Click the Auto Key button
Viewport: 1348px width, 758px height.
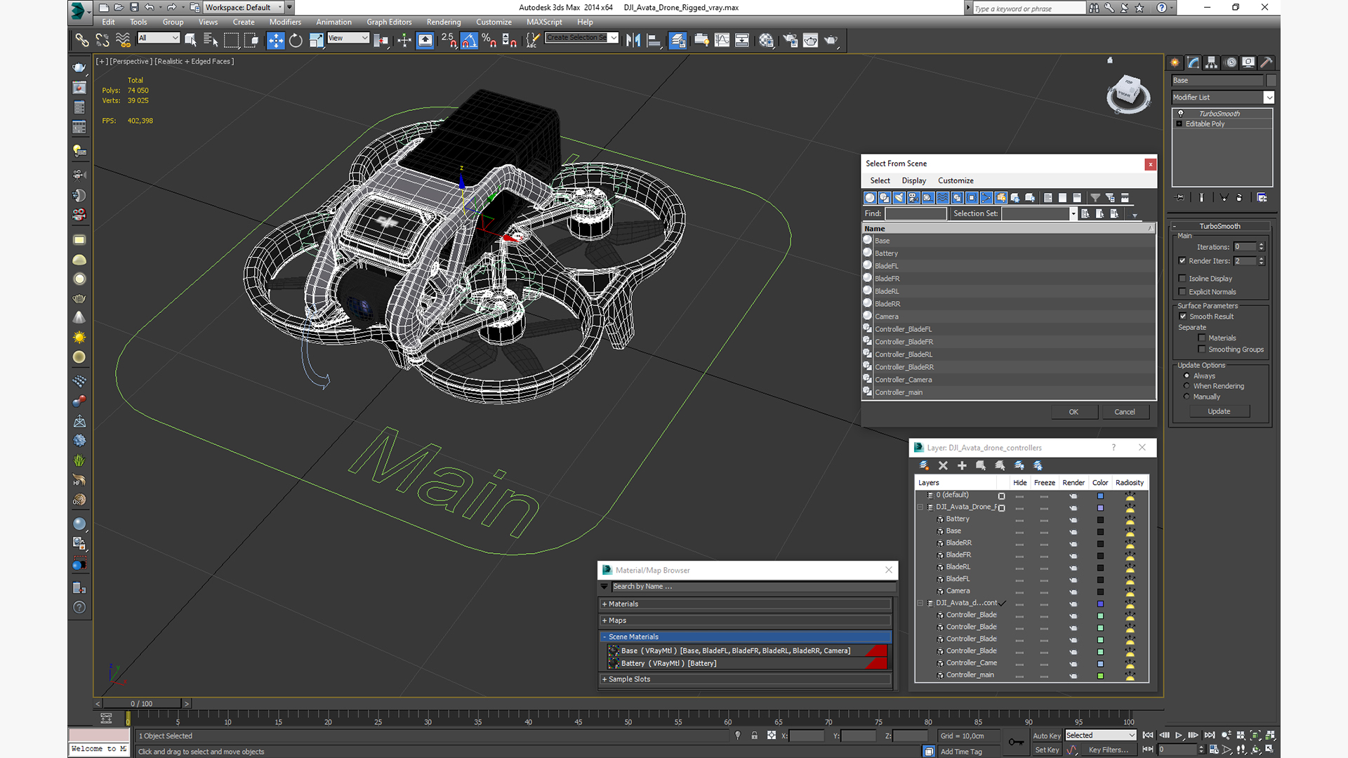tap(1046, 736)
